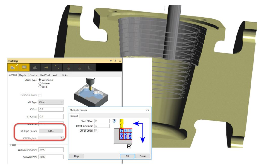The width and height of the screenshot is (261, 165).
Task: Toggle the Cut by Offset checkbox
Action: click(x=96, y=131)
